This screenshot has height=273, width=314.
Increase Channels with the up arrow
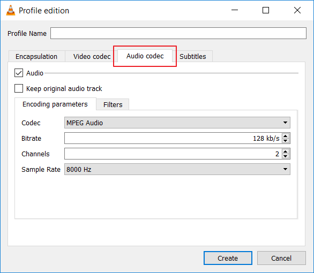pos(286,151)
